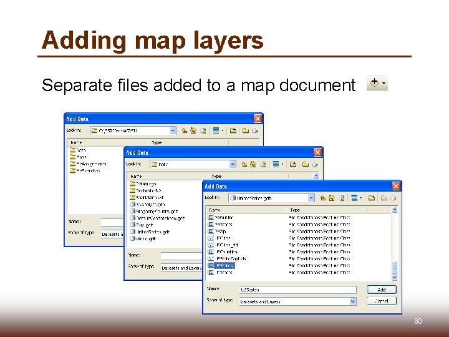Expand Look in dropdown in back Add Data window
This screenshot has height=337, width=449.
[x=173, y=130]
